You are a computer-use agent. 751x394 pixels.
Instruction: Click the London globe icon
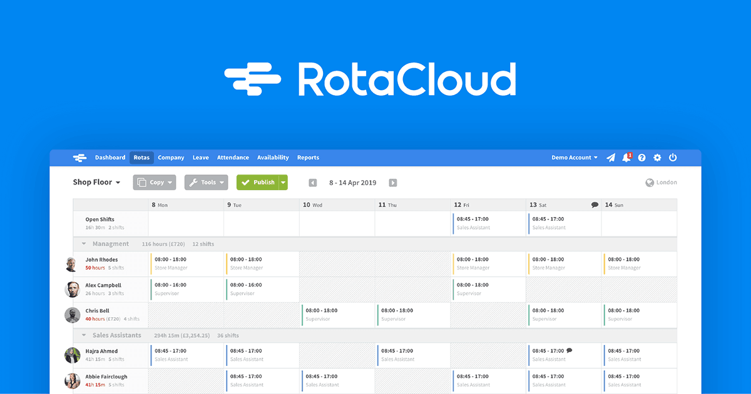(x=650, y=183)
